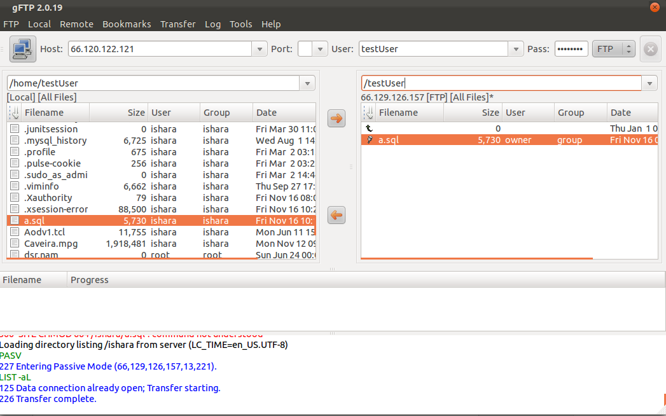Viewport: 666px width, 416px height.
Task: Open the Local menu
Action: tap(39, 24)
